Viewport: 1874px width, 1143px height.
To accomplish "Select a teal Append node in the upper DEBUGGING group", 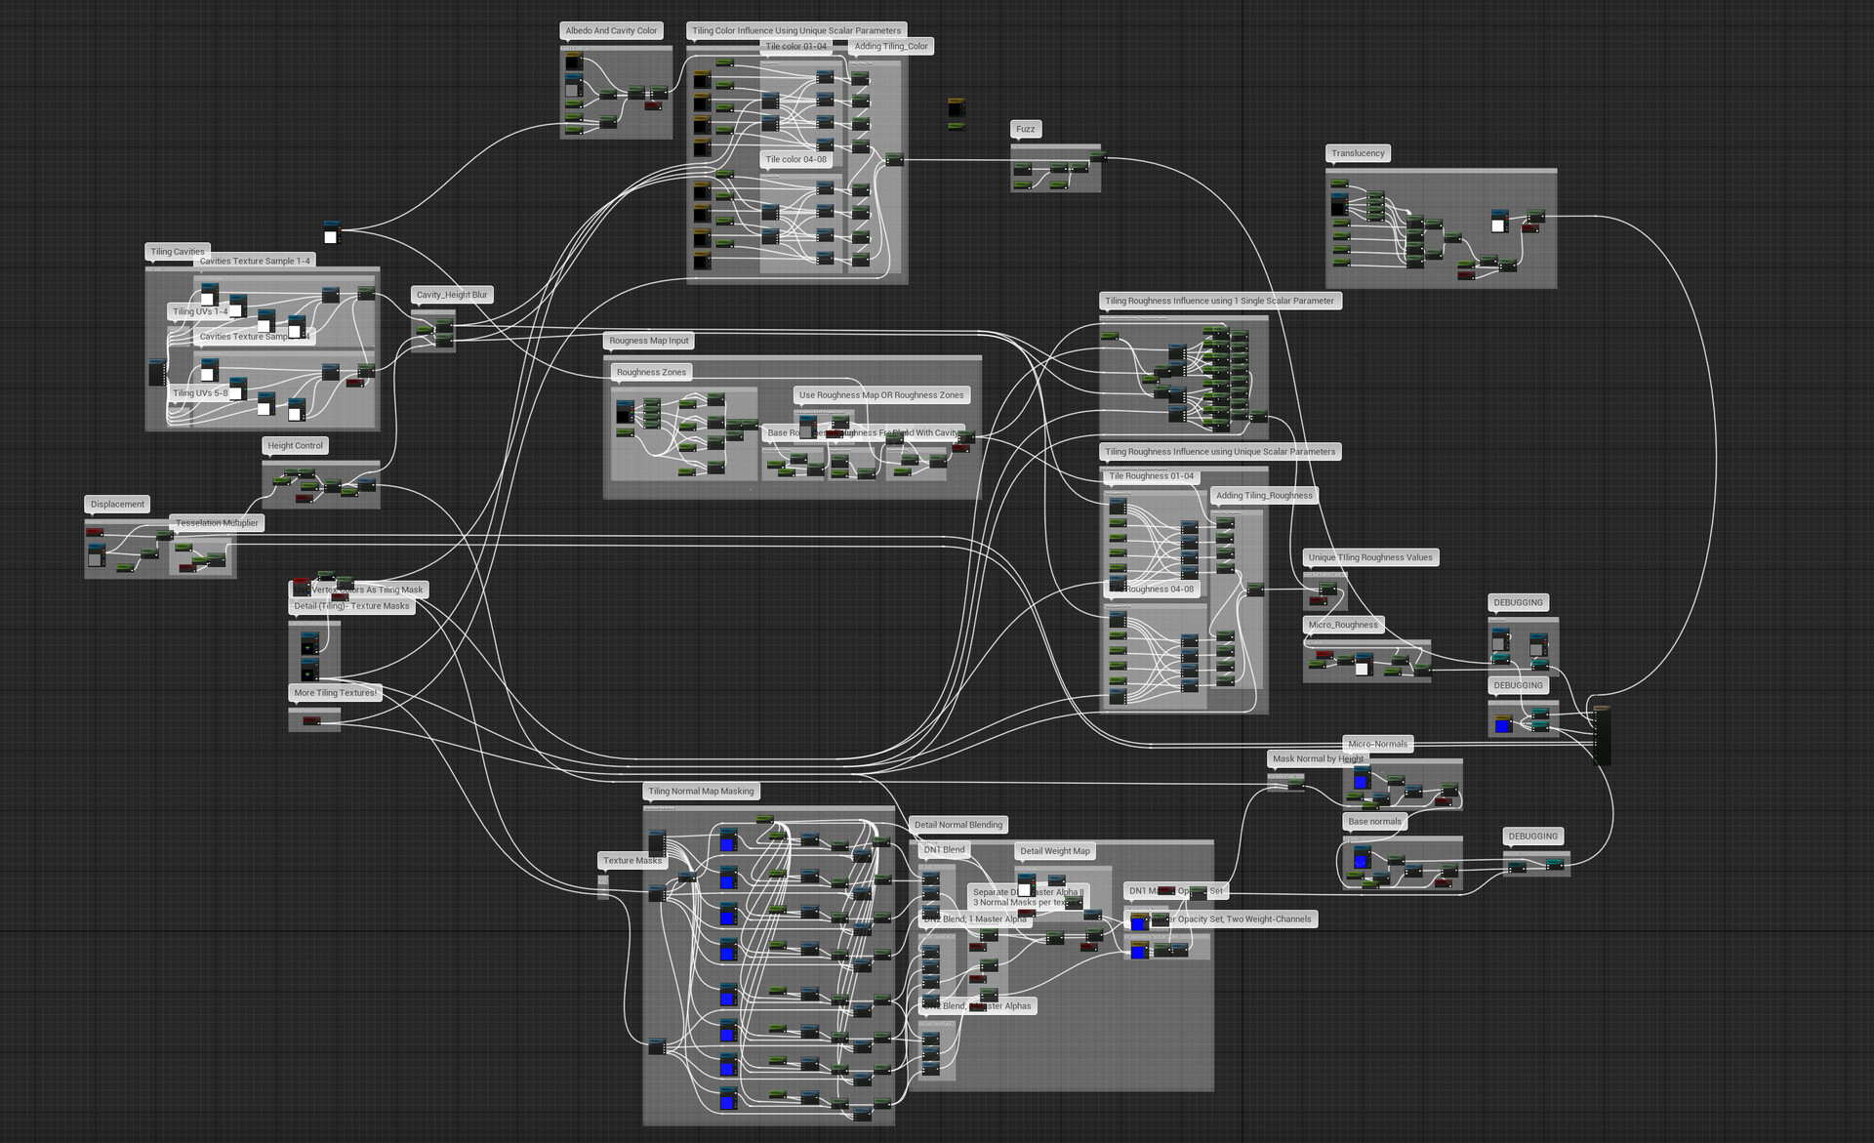I will 1501,659.
